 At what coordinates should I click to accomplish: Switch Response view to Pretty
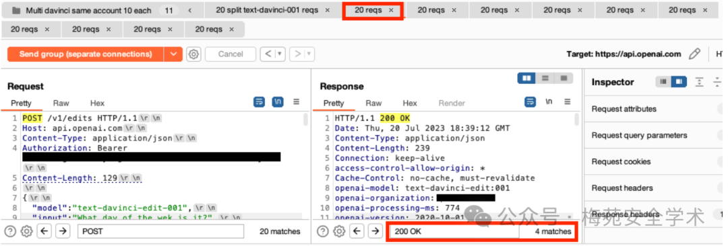pos(334,104)
